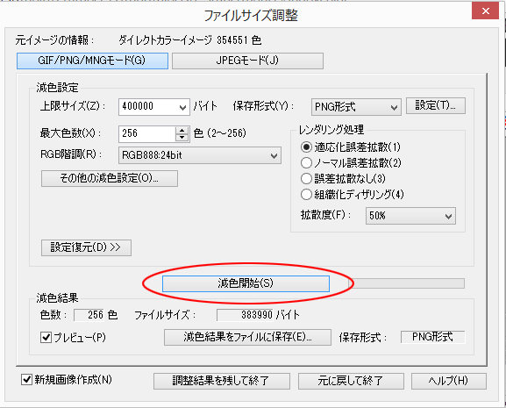Increase 最大色数 with up arrow
This screenshot has height=408, width=506.
point(182,130)
